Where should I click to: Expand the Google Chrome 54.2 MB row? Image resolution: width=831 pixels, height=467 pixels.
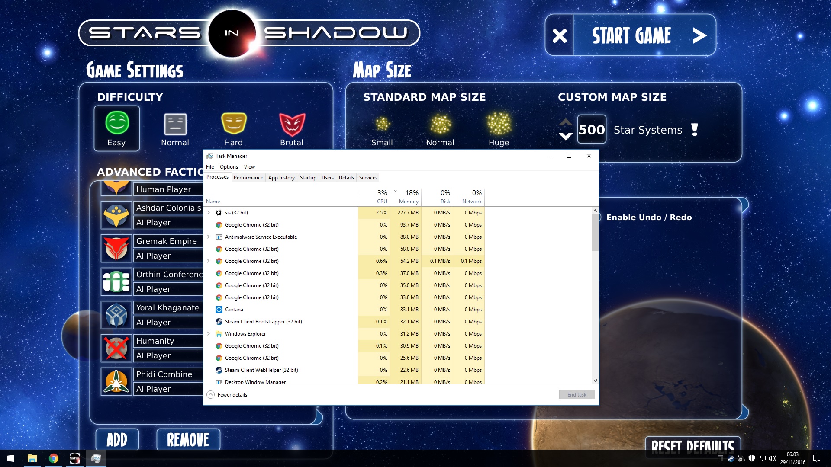[209, 261]
